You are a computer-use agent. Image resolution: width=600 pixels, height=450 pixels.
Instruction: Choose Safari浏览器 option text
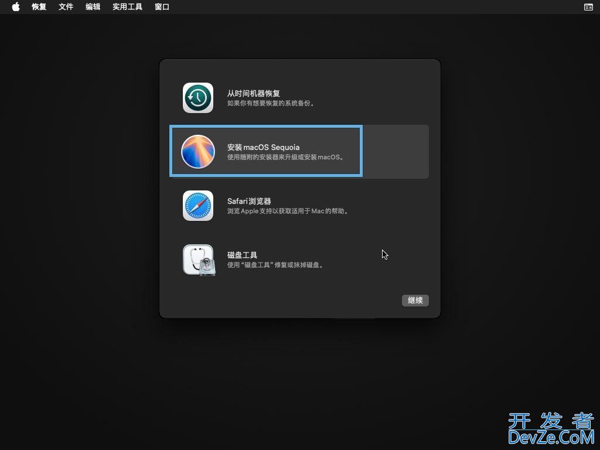(249, 202)
